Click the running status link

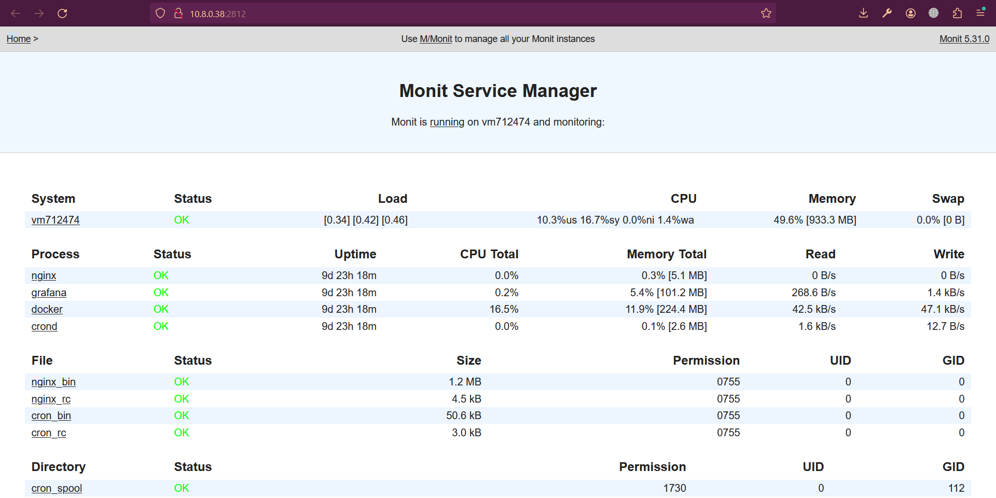click(447, 122)
